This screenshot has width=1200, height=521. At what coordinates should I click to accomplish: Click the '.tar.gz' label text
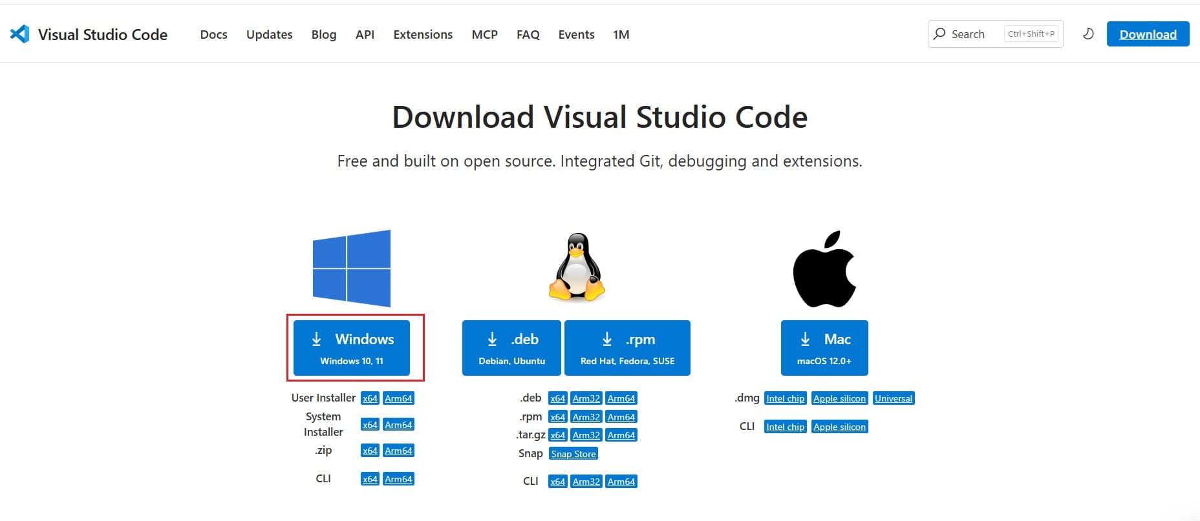(531, 434)
